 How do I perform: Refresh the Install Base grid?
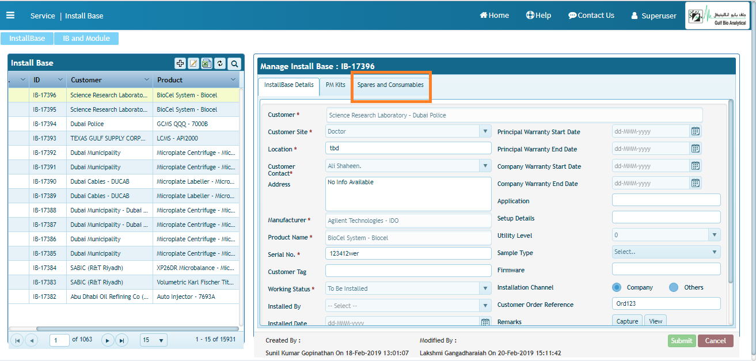(220, 63)
